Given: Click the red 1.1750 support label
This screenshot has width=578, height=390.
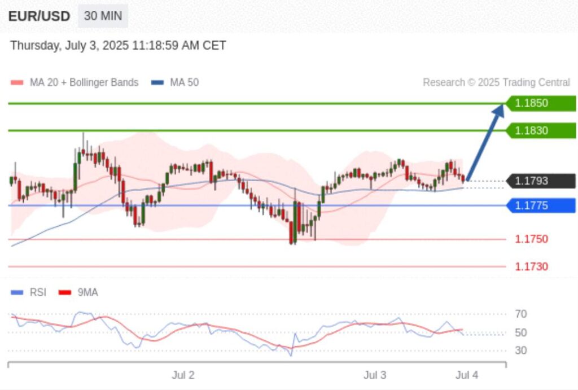Looking at the screenshot, I should click(x=531, y=239).
